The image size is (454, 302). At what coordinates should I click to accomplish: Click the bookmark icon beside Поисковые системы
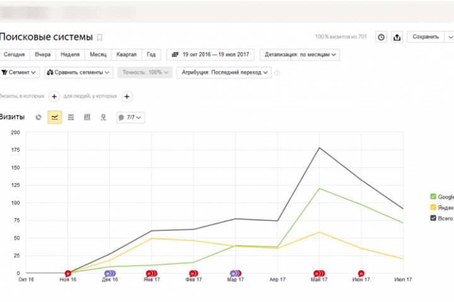[x=99, y=37]
